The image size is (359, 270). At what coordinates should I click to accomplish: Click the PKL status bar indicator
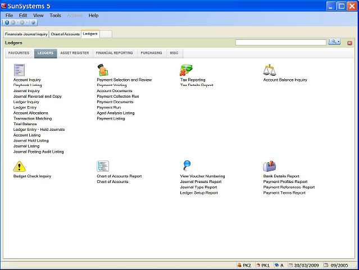[x=262, y=265]
